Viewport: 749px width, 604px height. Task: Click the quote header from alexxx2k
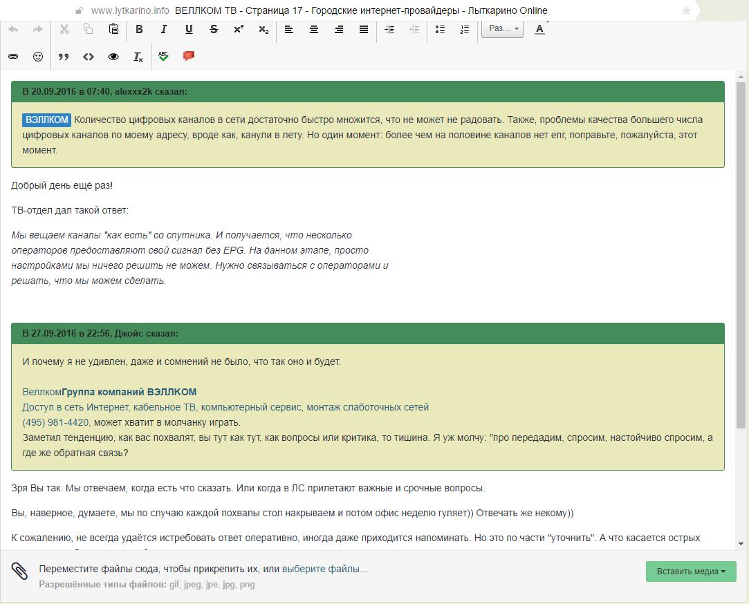tap(368, 92)
